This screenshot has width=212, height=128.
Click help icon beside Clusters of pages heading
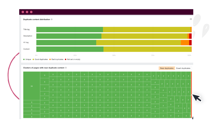point(66,68)
